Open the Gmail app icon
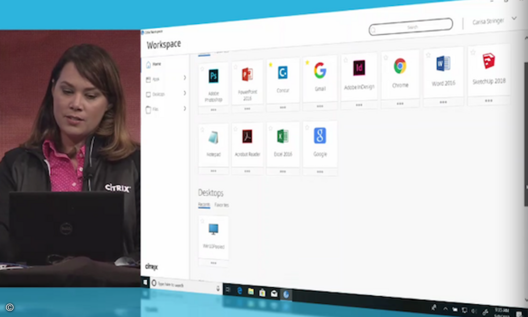Image resolution: width=528 pixels, height=317 pixels. click(320, 70)
